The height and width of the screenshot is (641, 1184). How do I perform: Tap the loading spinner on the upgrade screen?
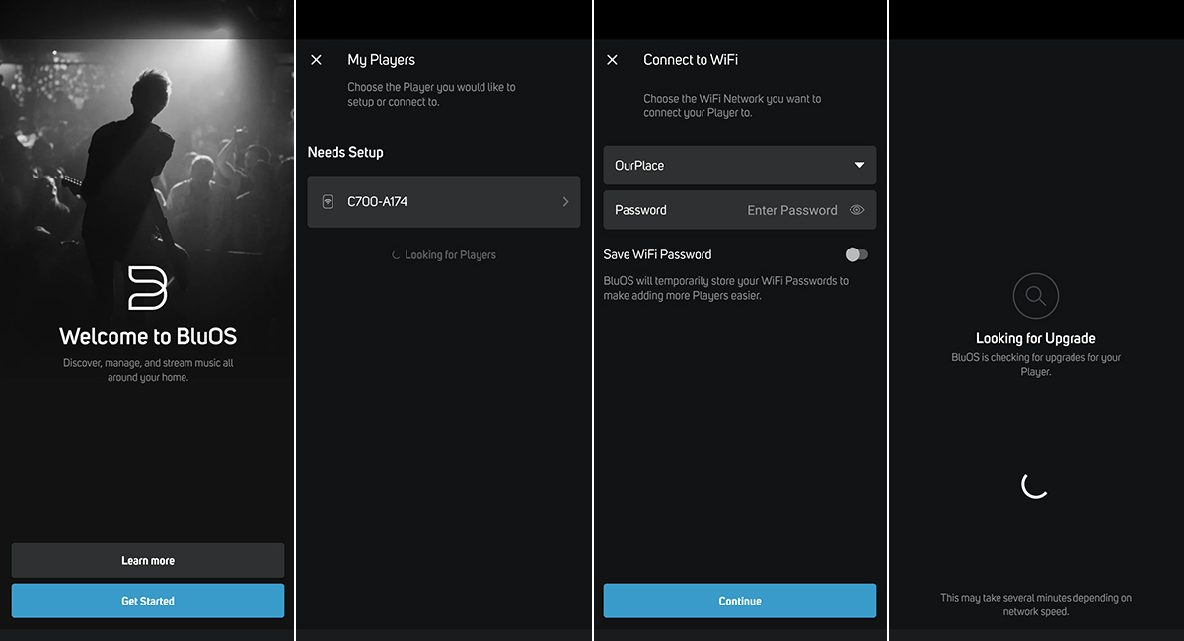point(1035,484)
